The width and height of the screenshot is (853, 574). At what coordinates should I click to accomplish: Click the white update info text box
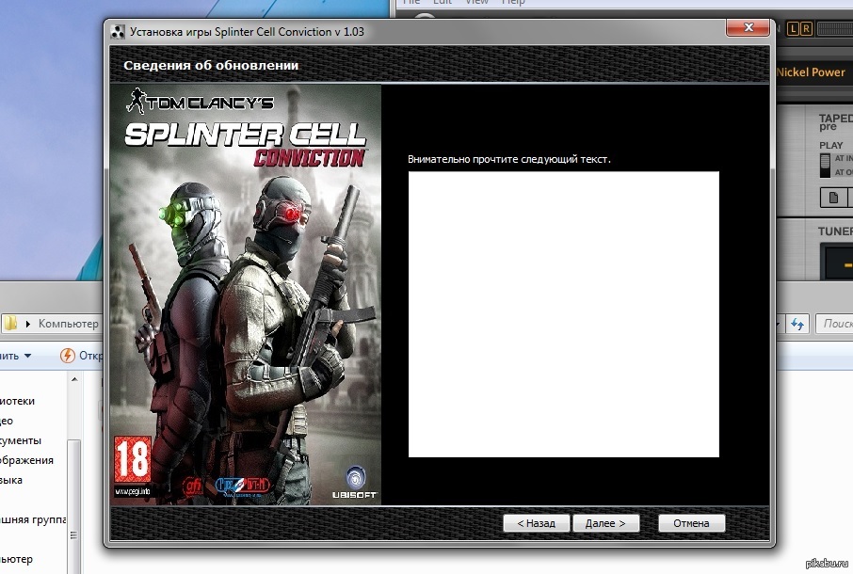click(x=563, y=314)
